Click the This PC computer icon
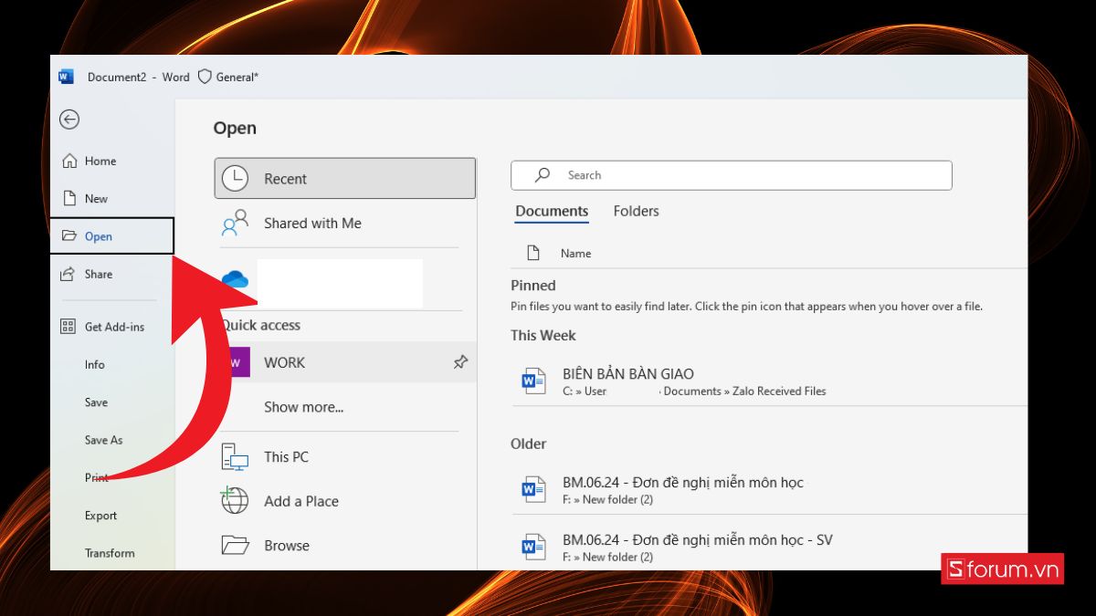The width and height of the screenshot is (1096, 616). coord(235,457)
